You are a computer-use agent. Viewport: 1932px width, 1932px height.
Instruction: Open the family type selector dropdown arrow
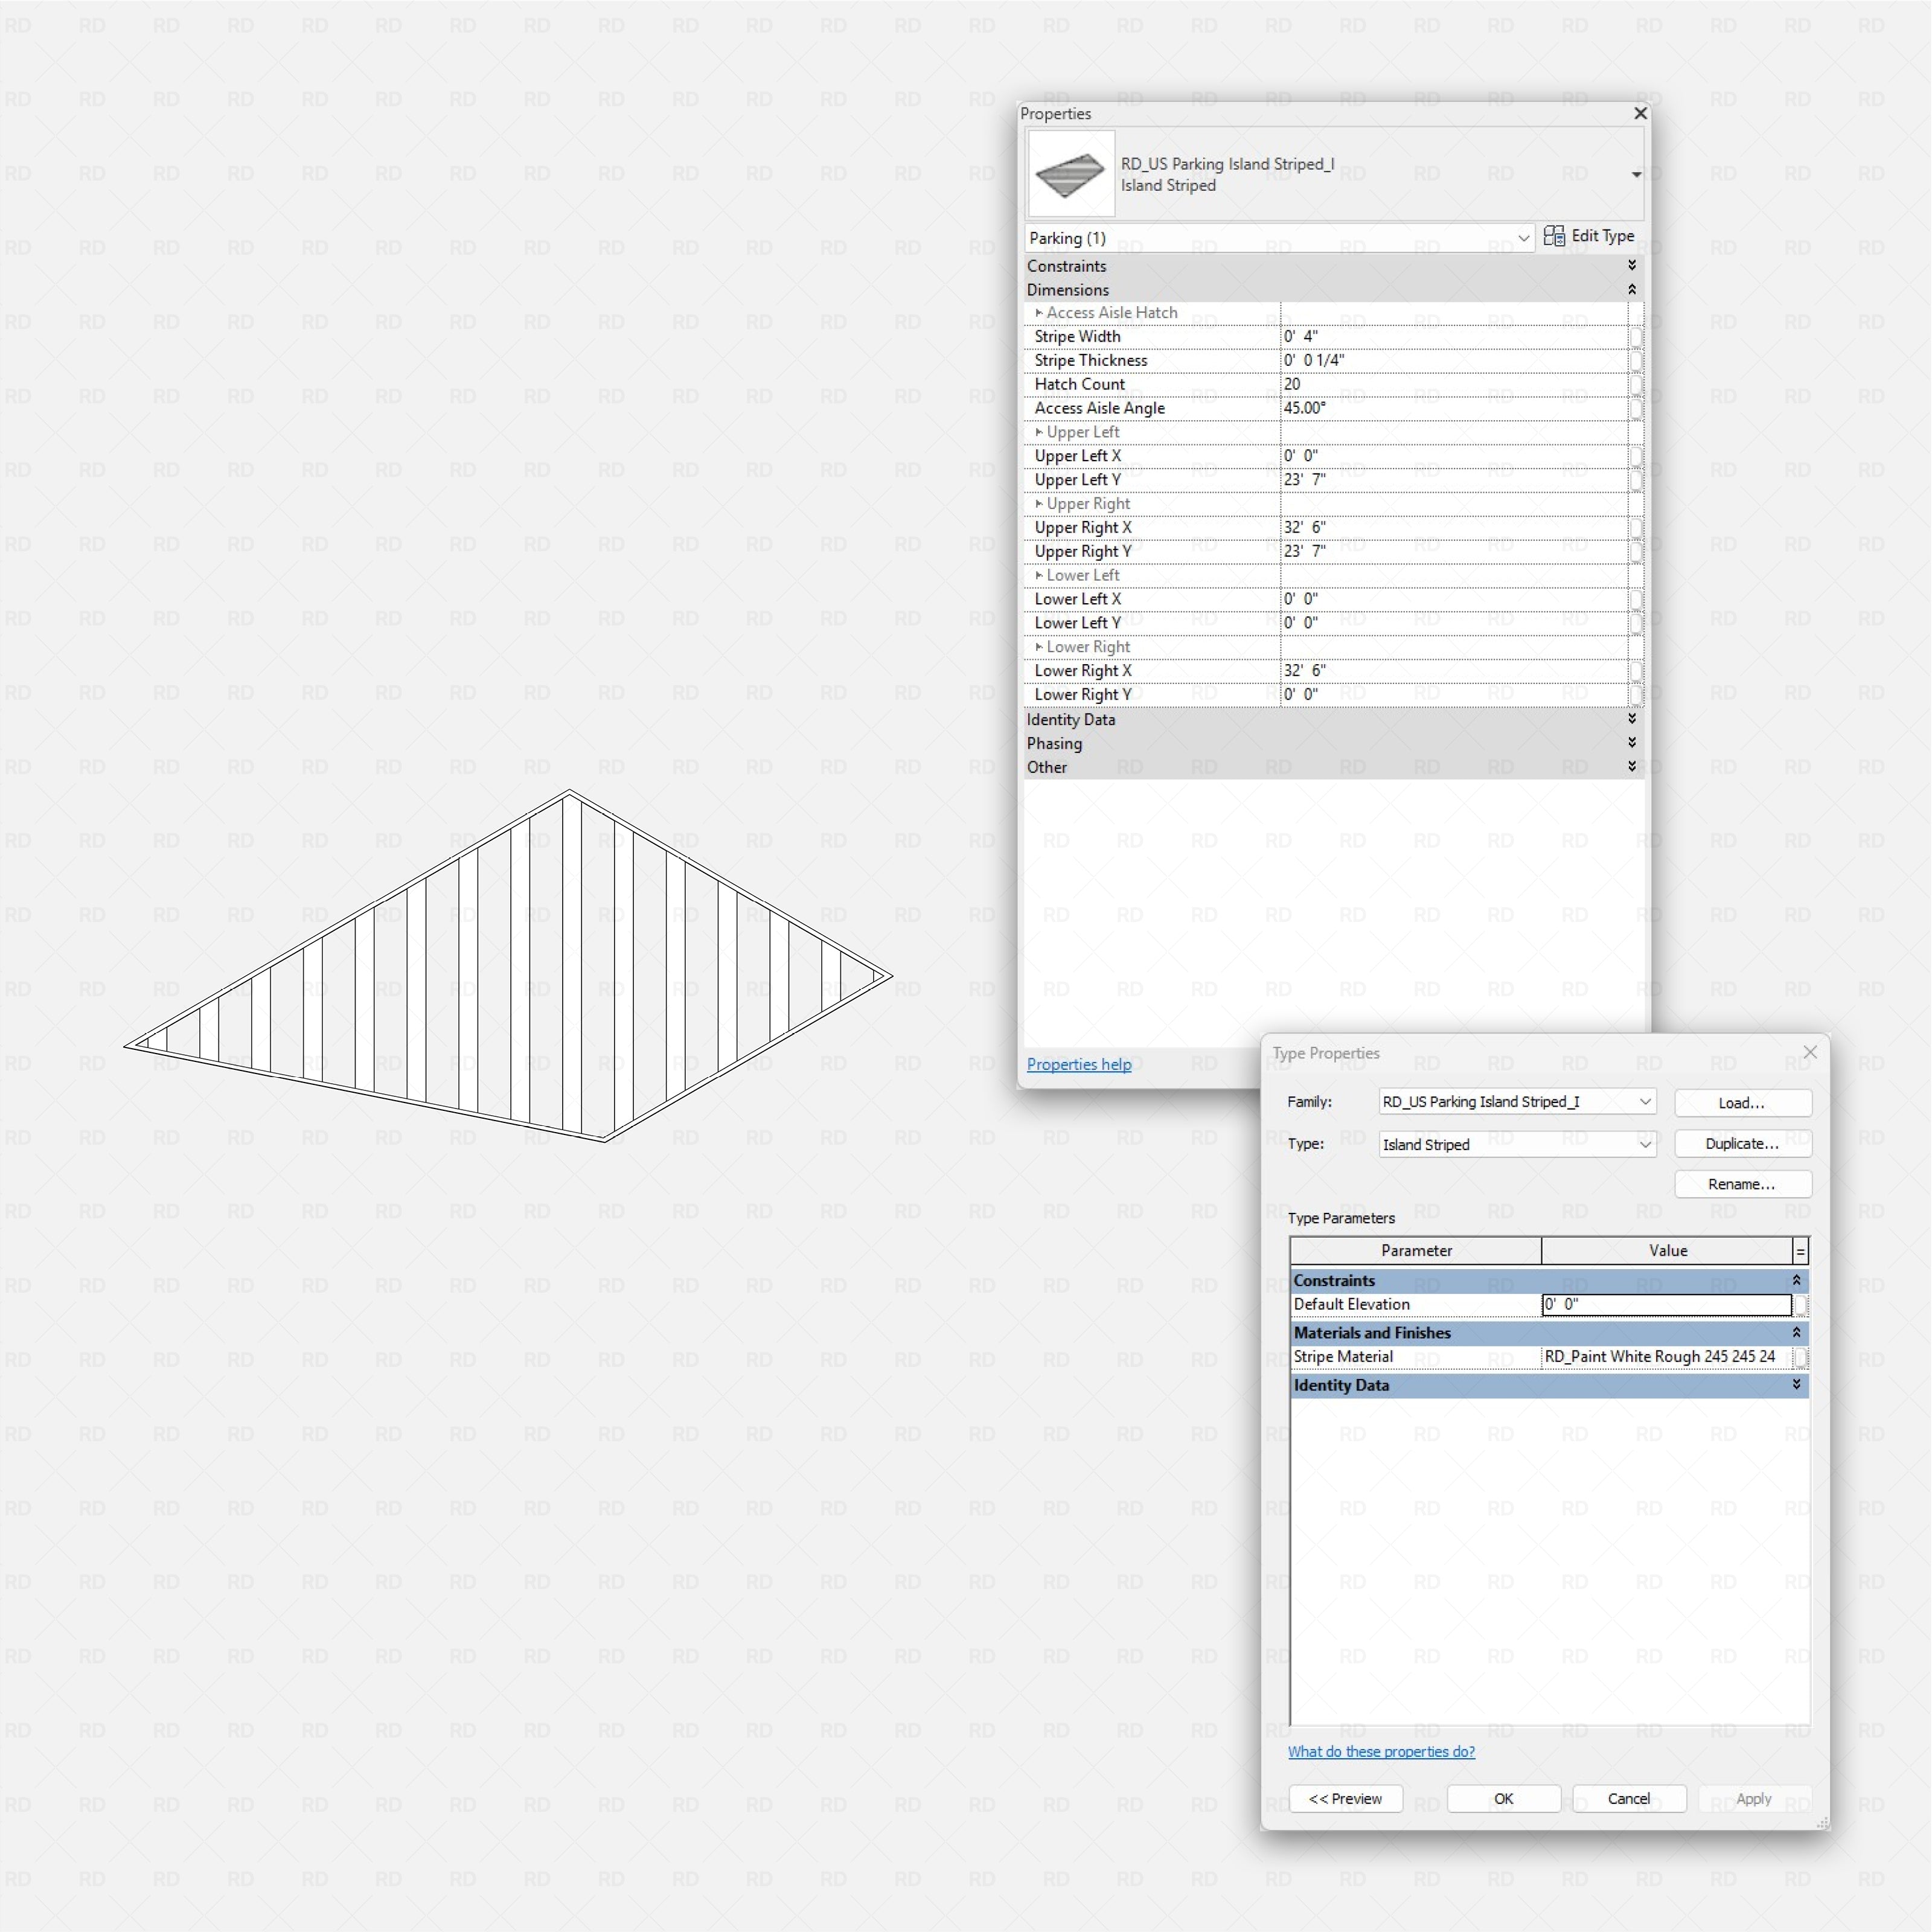pos(1636,175)
